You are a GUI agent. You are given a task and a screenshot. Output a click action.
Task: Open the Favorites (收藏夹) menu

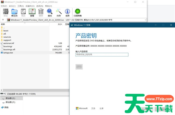(30, 6)
